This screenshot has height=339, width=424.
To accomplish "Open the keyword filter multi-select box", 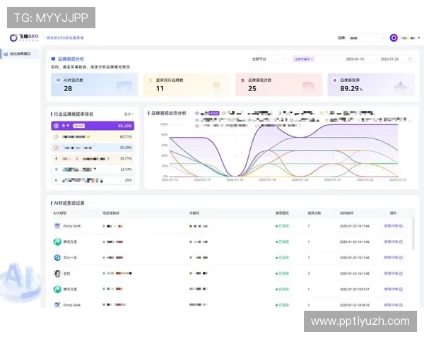I will pos(316,59).
